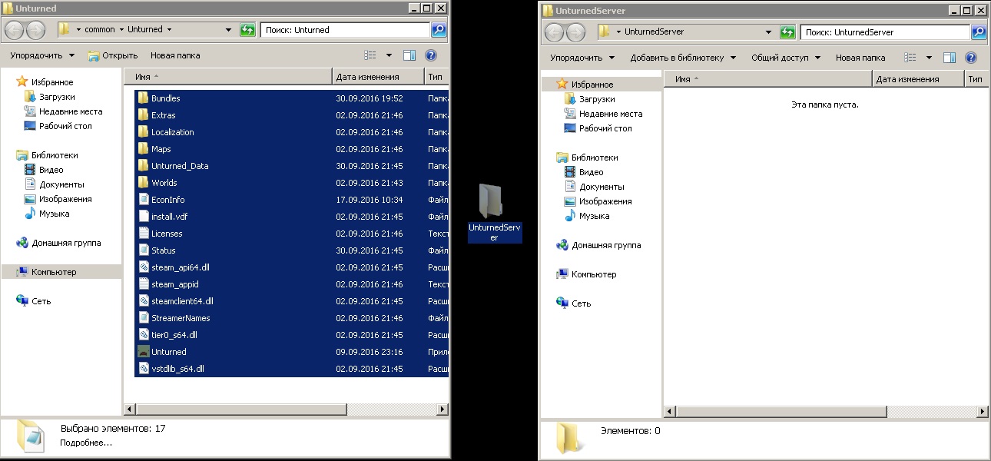Select the Licenses text file

pos(291,234)
